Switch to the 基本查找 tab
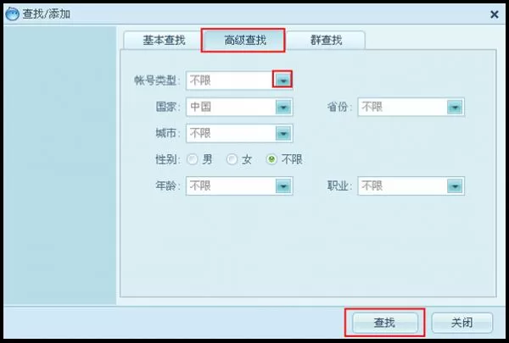 pyautogui.click(x=164, y=40)
